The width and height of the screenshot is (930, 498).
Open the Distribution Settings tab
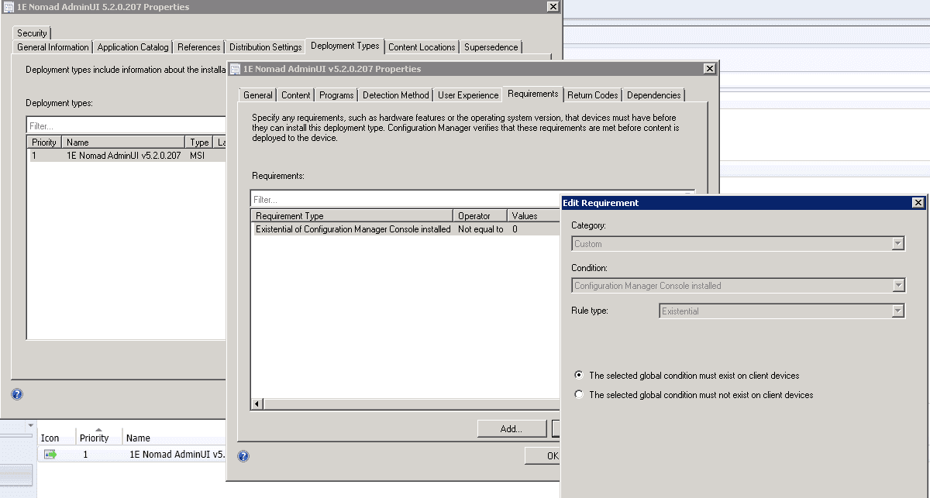(x=266, y=47)
